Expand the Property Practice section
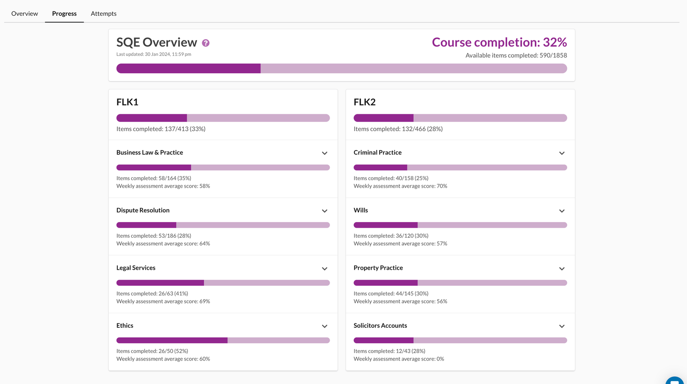687x384 pixels. 562,268
